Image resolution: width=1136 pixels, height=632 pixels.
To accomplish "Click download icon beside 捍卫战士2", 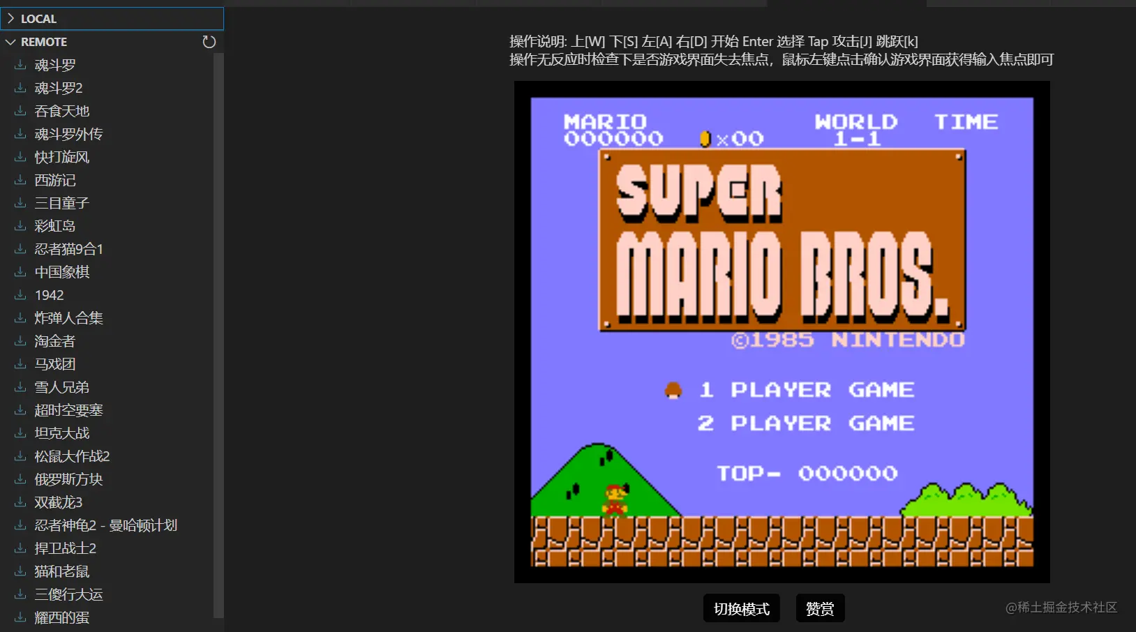I will point(20,548).
